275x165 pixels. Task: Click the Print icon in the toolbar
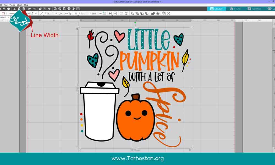tap(9, 9)
